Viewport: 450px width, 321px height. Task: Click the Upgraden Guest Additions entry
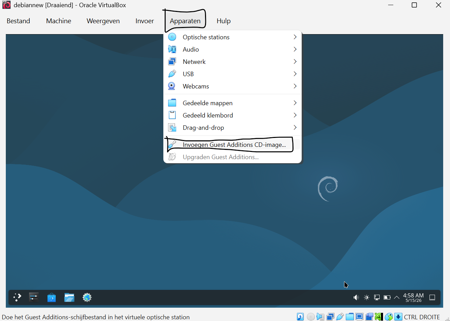click(x=232, y=157)
